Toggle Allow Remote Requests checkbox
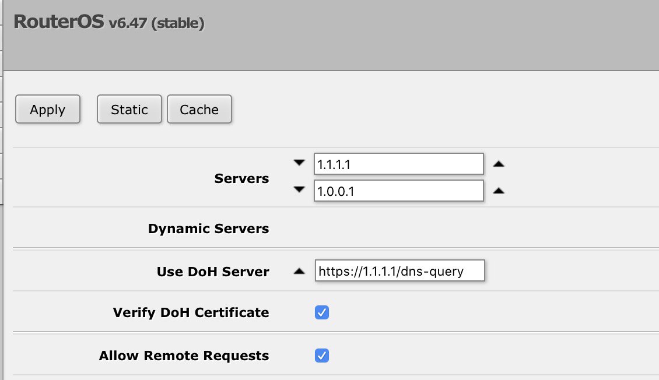 (322, 356)
